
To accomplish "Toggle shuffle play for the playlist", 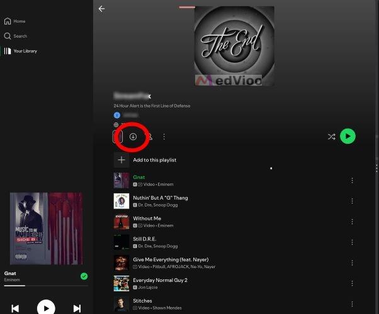I will pos(331,137).
